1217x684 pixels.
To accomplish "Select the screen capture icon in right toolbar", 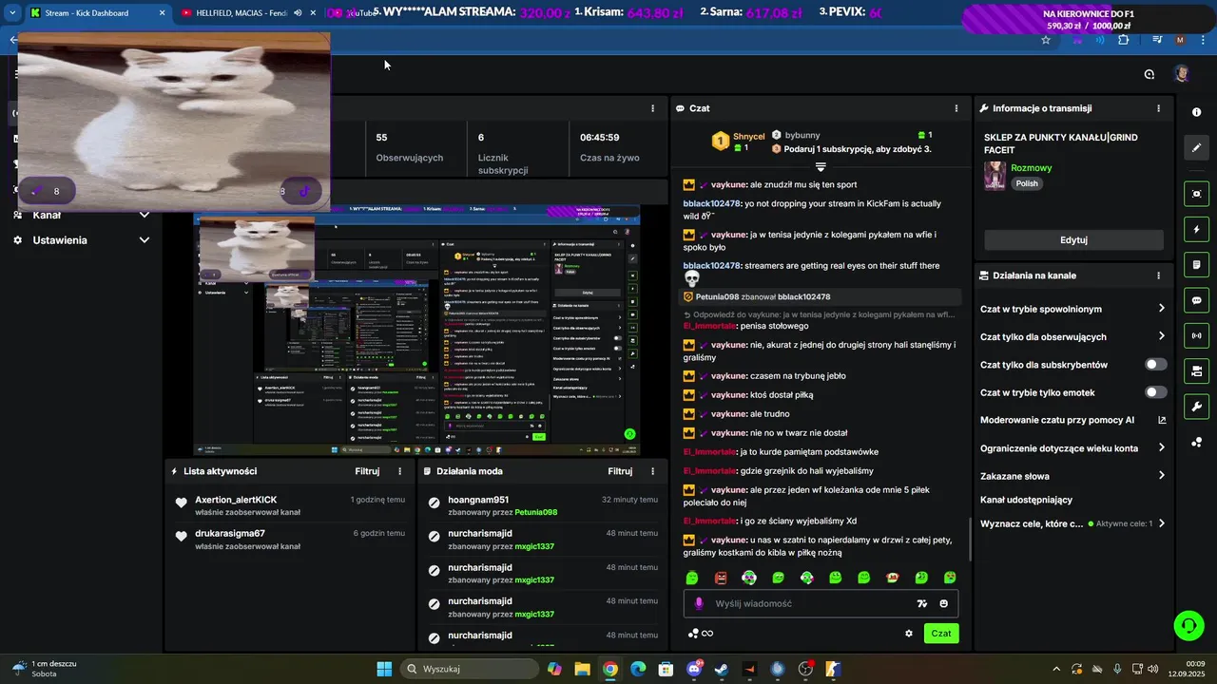I will tap(1196, 194).
